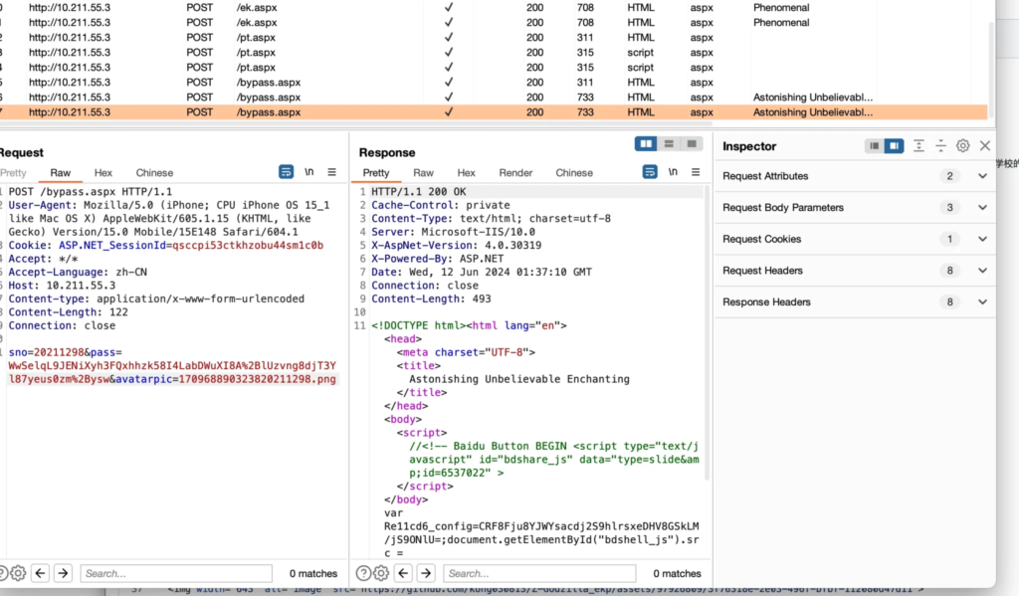The image size is (1019, 596).
Task: Open the Request panel options menu
Action: (332, 172)
